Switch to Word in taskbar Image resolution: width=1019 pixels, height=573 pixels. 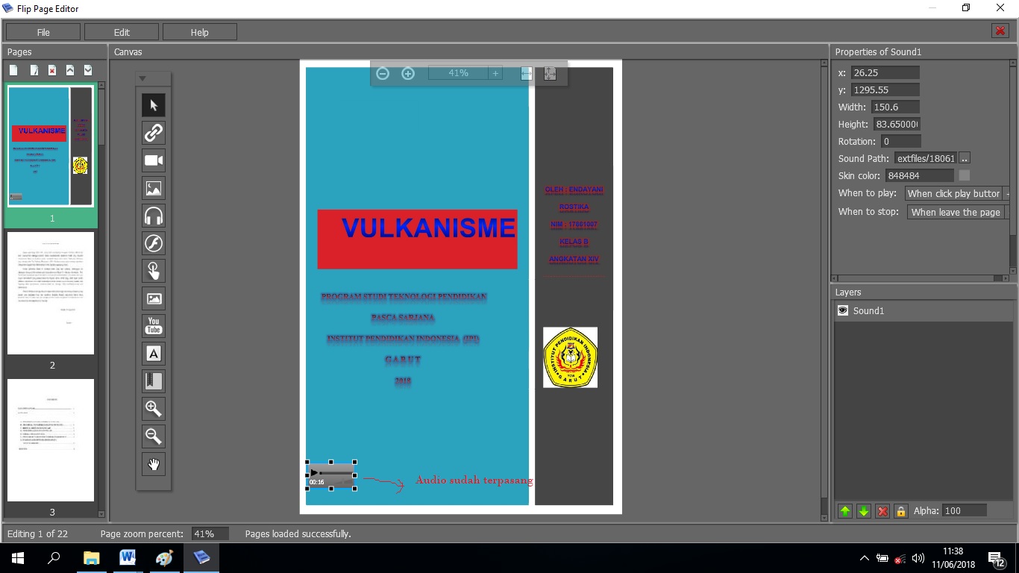[128, 558]
